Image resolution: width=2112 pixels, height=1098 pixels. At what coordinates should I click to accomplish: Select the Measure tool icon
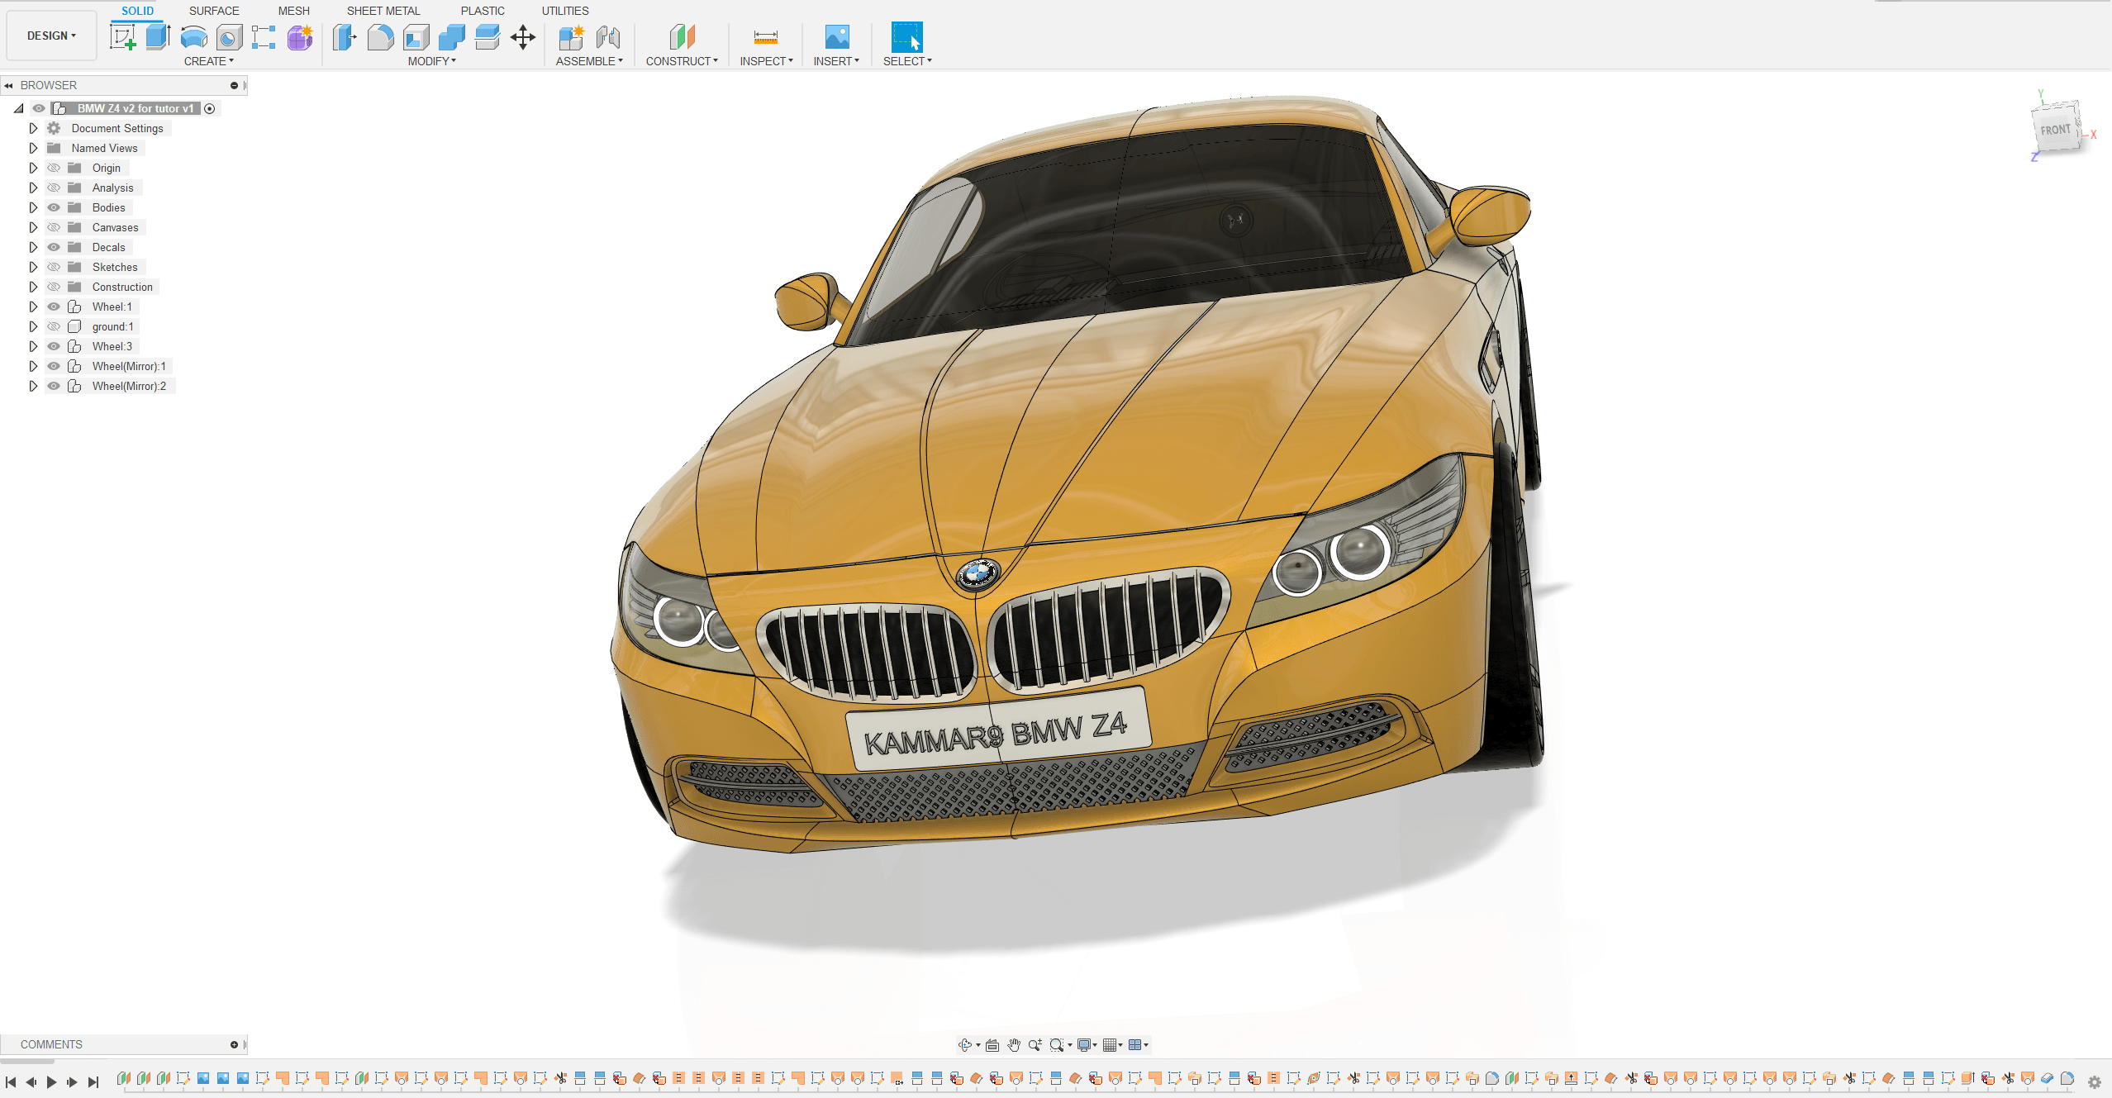(766, 37)
